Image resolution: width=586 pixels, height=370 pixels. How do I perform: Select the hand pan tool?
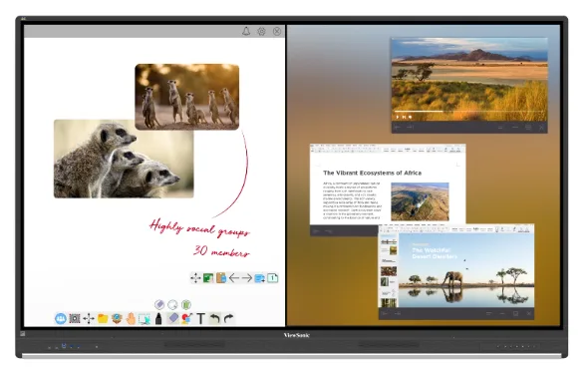(x=131, y=319)
